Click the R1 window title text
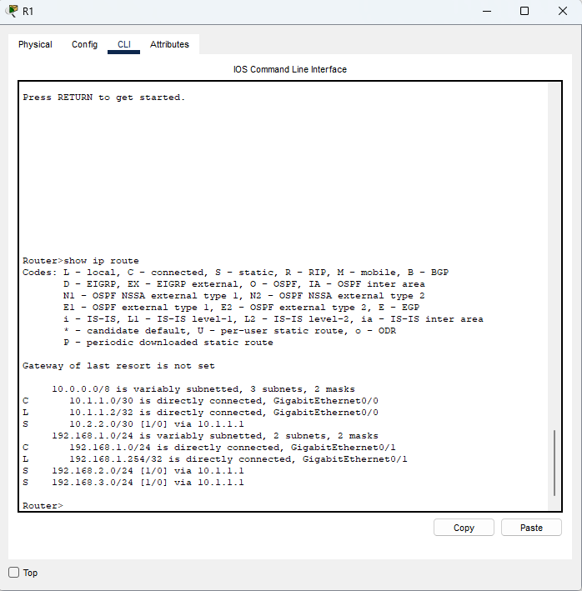Image resolution: width=582 pixels, height=591 pixels. click(28, 12)
